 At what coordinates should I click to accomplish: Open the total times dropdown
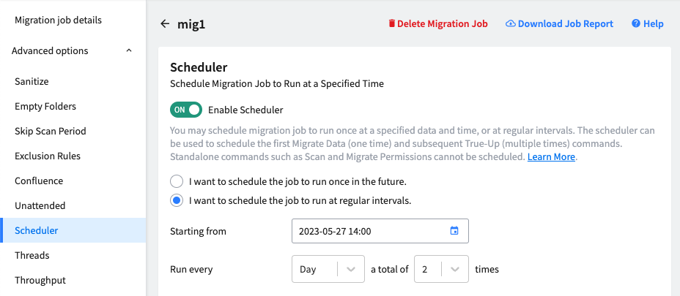click(441, 269)
